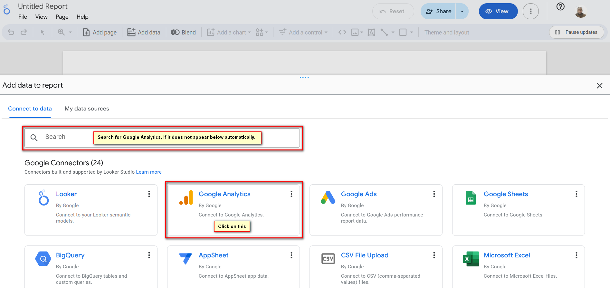
Task: Click the Google Sheets green logo
Action: click(471, 197)
